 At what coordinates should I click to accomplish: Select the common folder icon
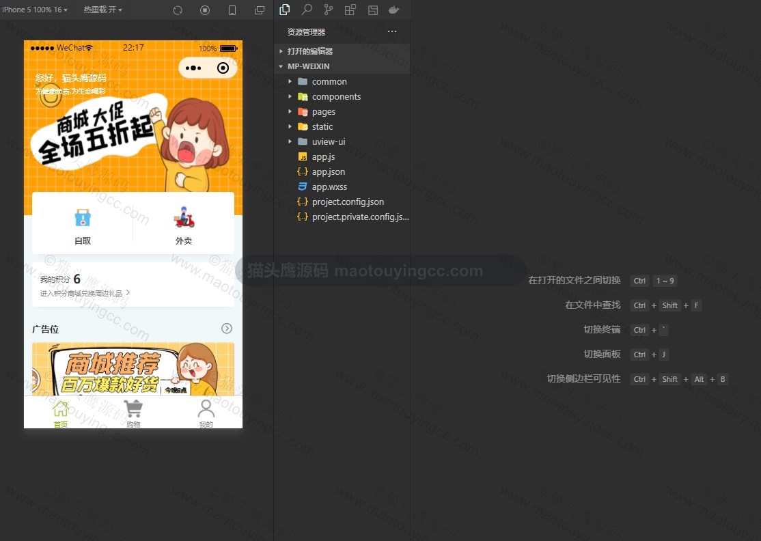click(303, 81)
